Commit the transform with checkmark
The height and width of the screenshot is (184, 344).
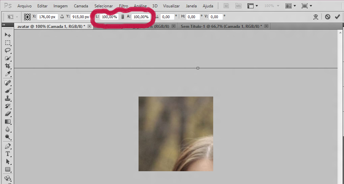tap(337, 17)
